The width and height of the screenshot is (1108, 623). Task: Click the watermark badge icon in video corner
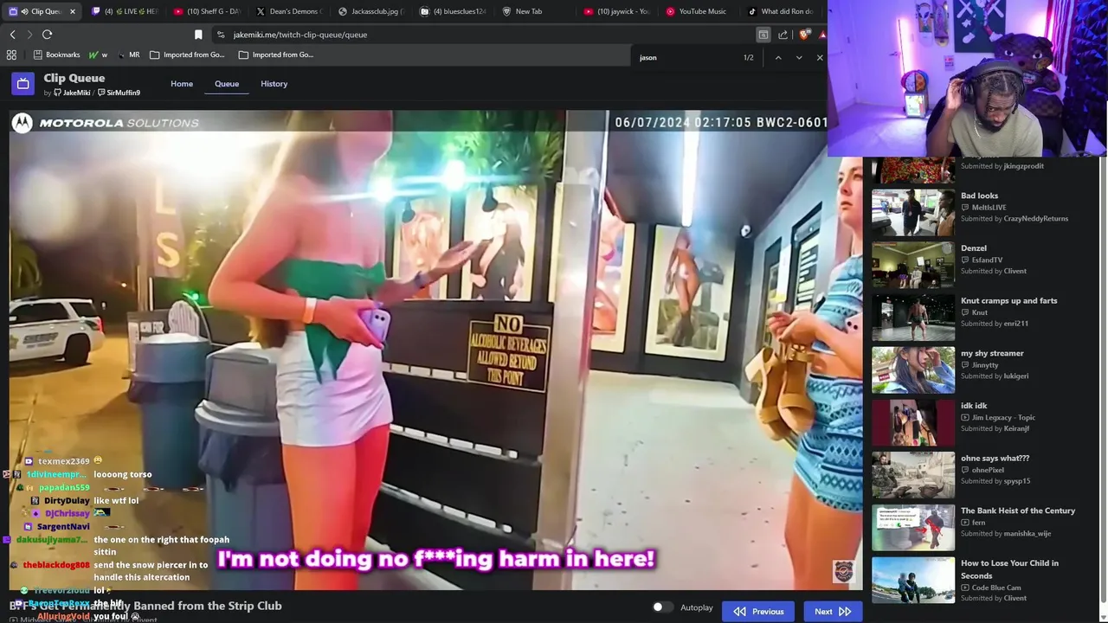(844, 571)
